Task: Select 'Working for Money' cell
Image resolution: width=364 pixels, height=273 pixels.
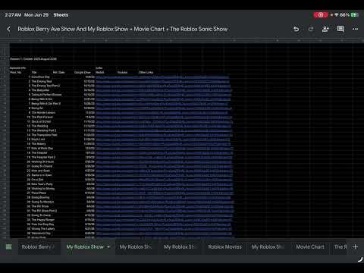Action: (x=43, y=189)
